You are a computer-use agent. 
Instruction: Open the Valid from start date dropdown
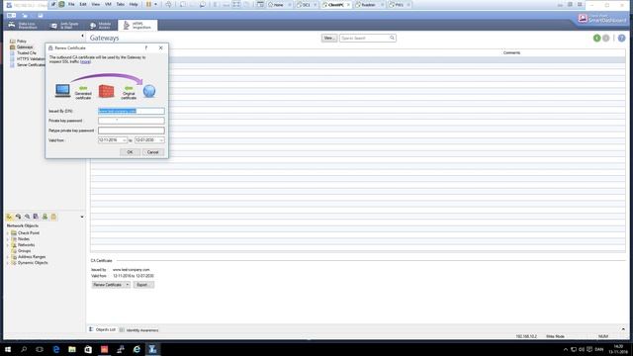click(125, 140)
